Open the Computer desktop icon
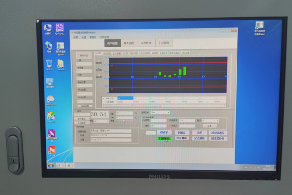 (48, 28)
